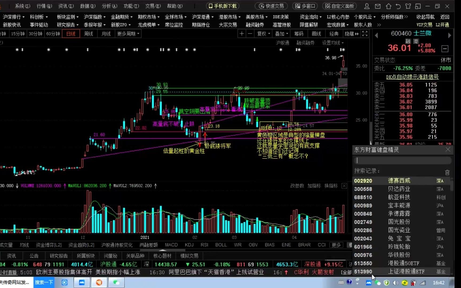Select 月线 monthly period
This screenshot has height=288, width=461.
tap(106, 34)
